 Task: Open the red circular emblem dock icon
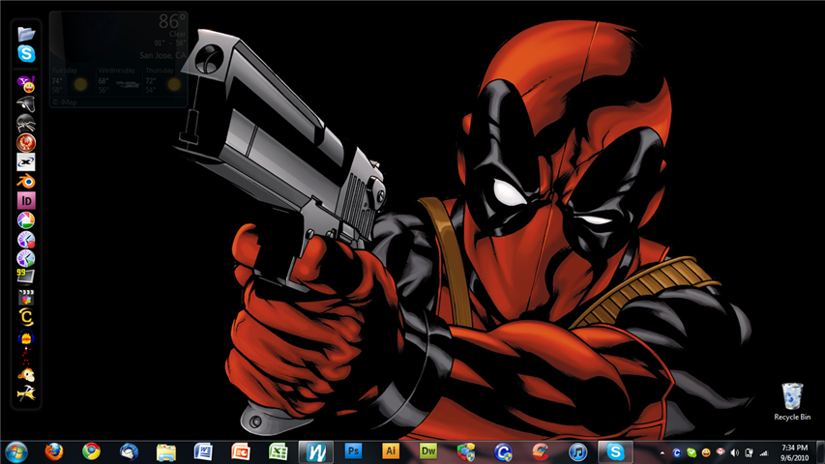(26, 142)
